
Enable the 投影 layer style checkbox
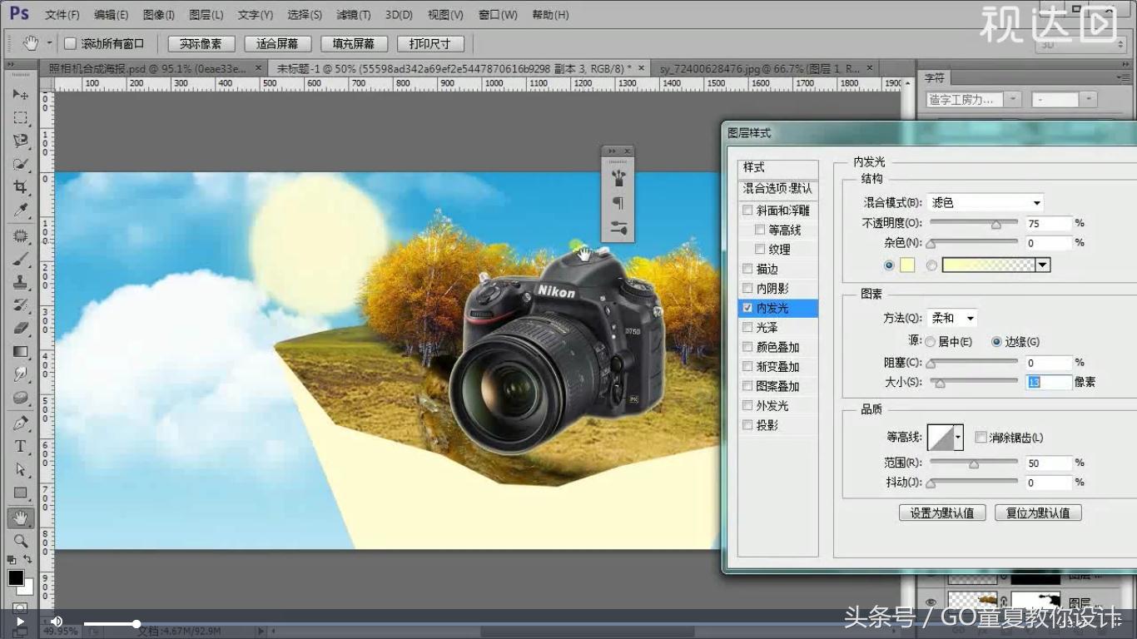coord(747,424)
